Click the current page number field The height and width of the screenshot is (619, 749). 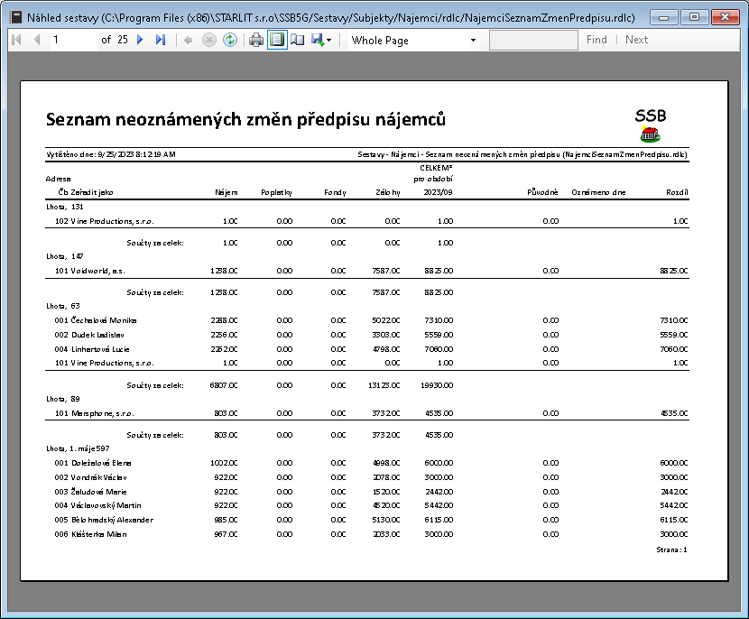pyautogui.click(x=70, y=40)
